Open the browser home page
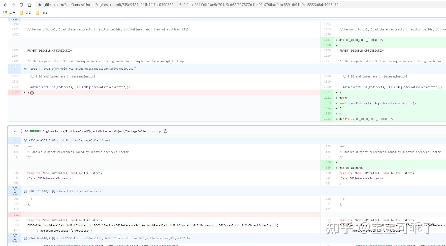 [x=29, y=5]
